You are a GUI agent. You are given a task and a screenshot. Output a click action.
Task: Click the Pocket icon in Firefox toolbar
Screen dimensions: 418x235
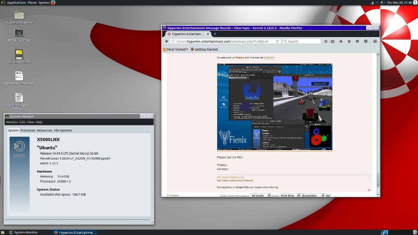(366, 41)
